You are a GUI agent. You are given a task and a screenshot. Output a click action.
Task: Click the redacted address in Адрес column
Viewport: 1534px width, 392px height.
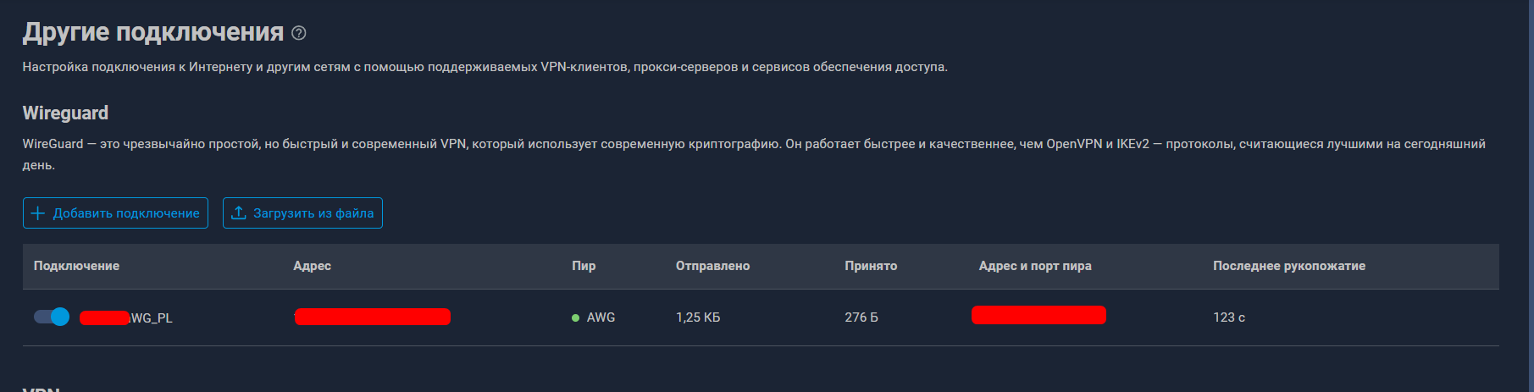[x=373, y=317]
